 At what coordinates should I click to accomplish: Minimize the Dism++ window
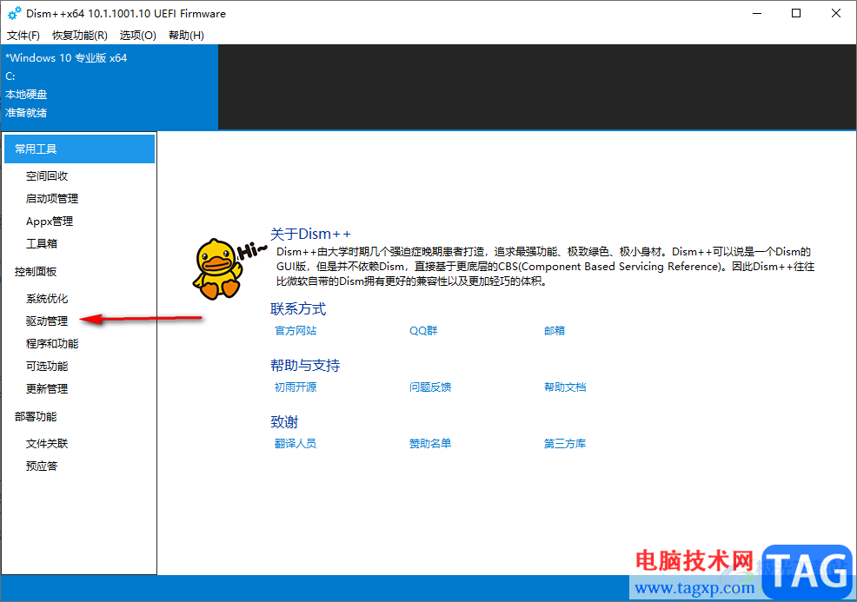coord(757,13)
